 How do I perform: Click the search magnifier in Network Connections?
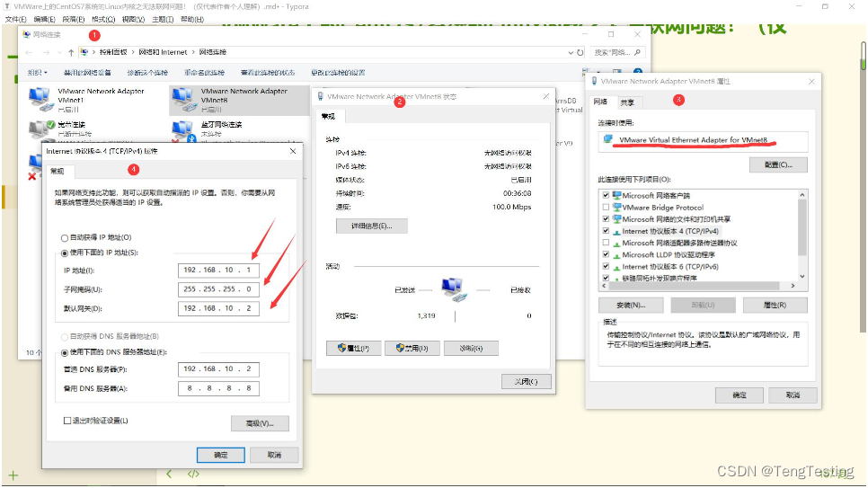point(637,53)
